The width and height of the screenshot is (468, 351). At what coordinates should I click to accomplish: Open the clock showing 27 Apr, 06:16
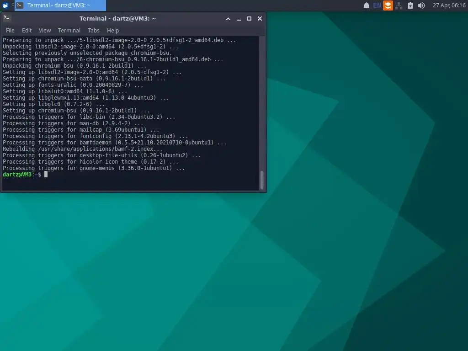[x=449, y=5]
